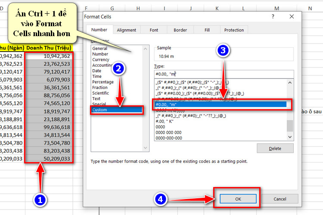Click the format list scrollbar thumb
The height and width of the screenshot is (215, 323).
[290, 126]
